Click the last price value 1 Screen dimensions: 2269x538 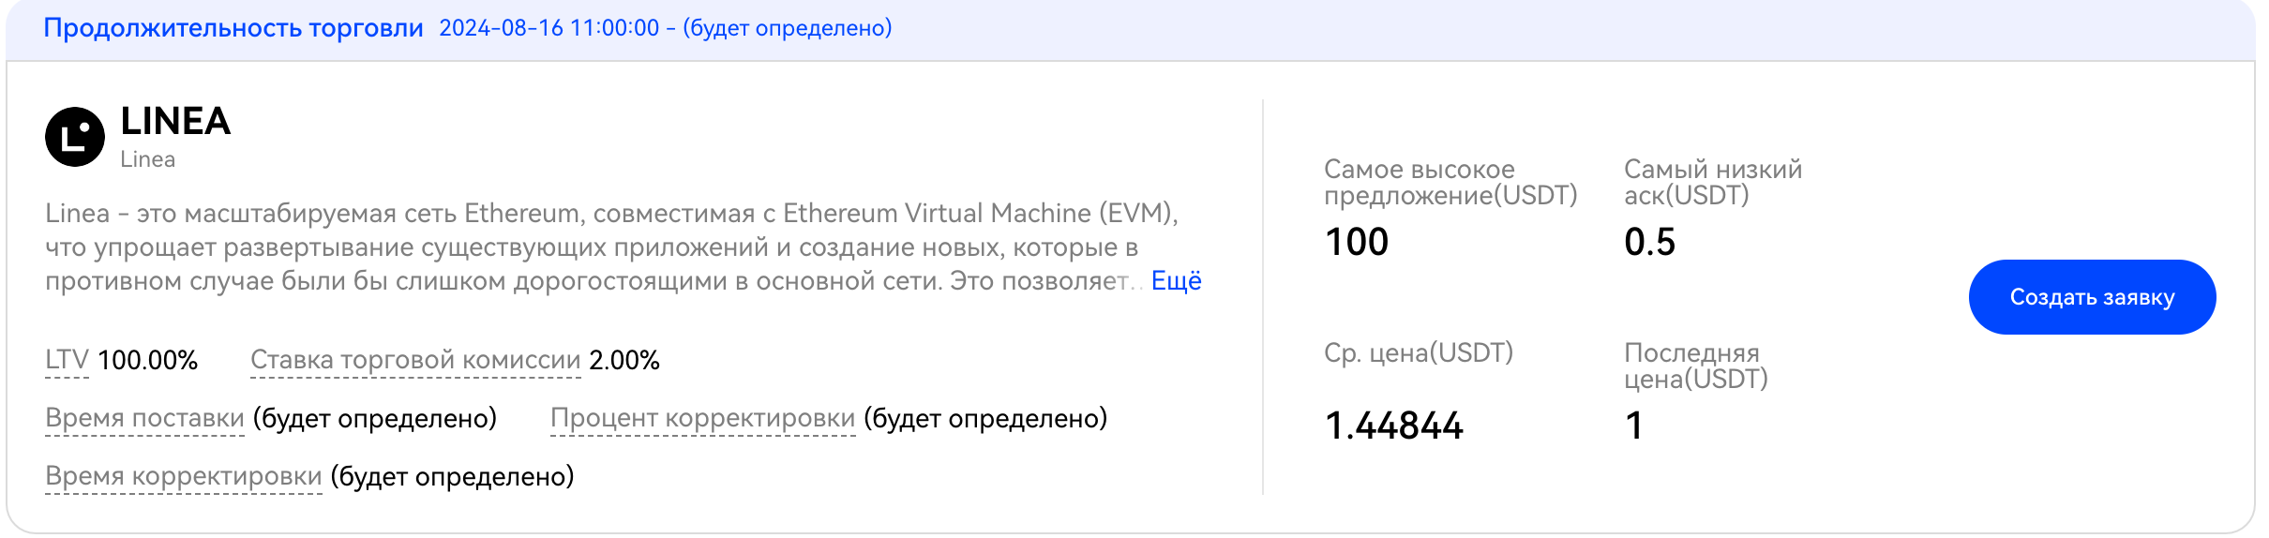click(x=1634, y=426)
